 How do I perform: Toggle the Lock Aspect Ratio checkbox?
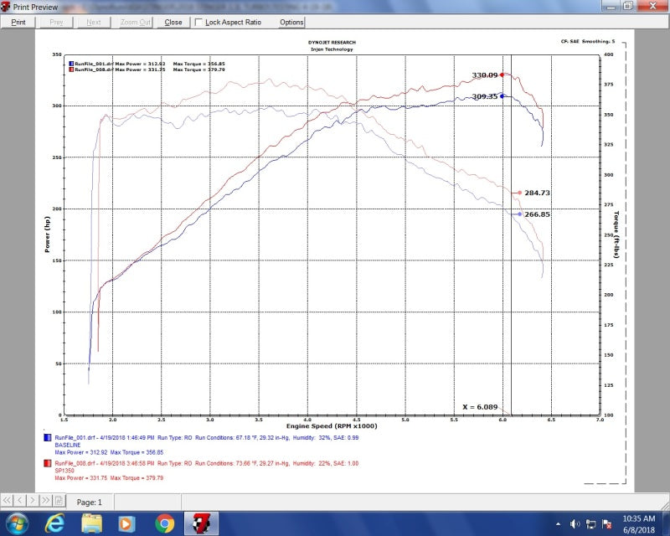[x=198, y=23]
